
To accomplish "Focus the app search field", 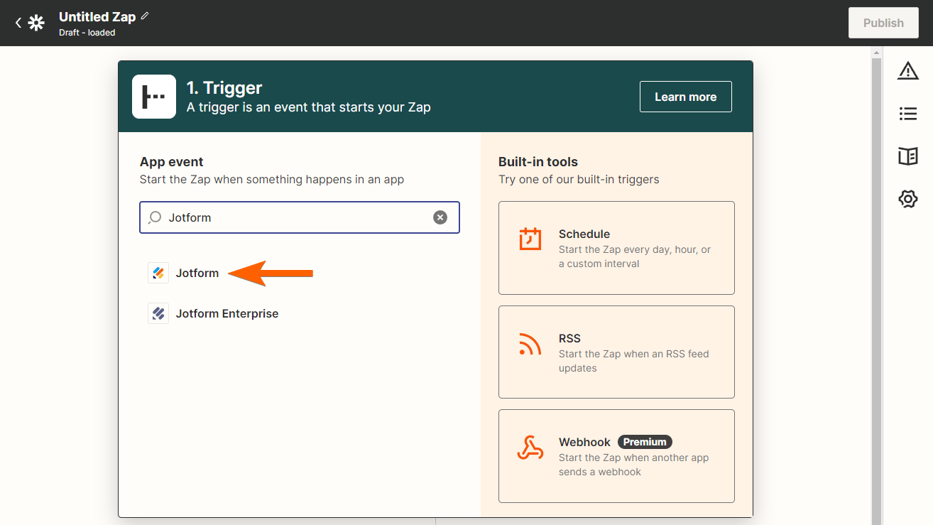I will point(300,217).
